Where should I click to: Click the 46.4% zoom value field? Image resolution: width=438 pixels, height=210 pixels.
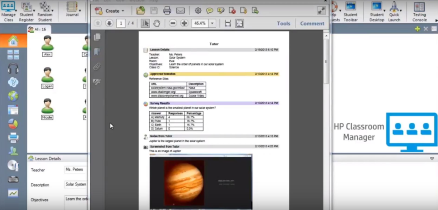200,23
